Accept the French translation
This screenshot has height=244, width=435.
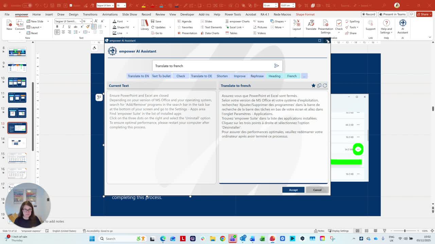click(x=293, y=190)
